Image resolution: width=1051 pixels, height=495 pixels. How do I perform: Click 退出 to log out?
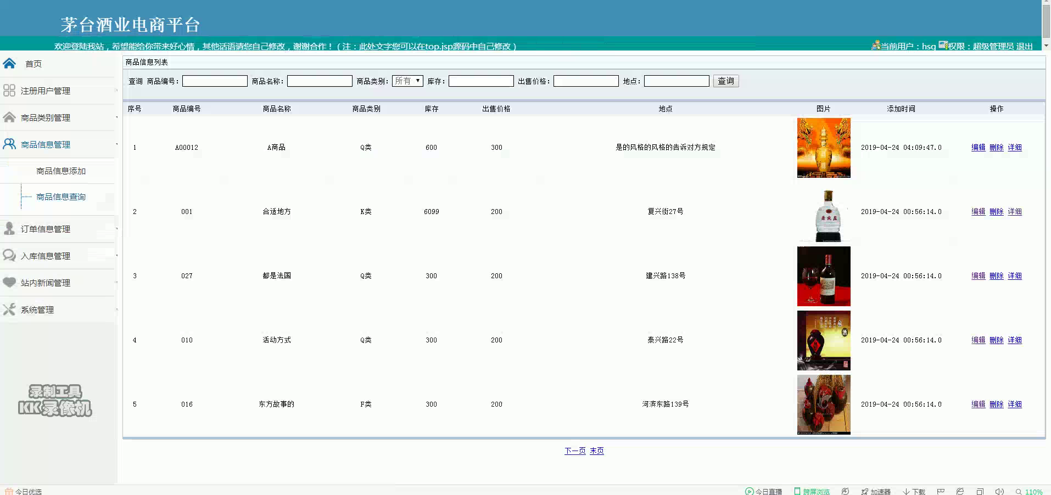click(x=1024, y=46)
